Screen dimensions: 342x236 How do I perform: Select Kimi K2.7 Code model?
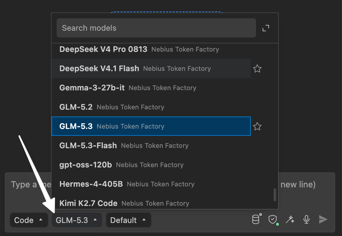[x=151, y=203]
